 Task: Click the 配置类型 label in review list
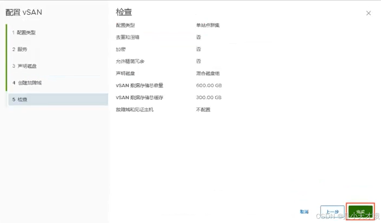pos(125,25)
